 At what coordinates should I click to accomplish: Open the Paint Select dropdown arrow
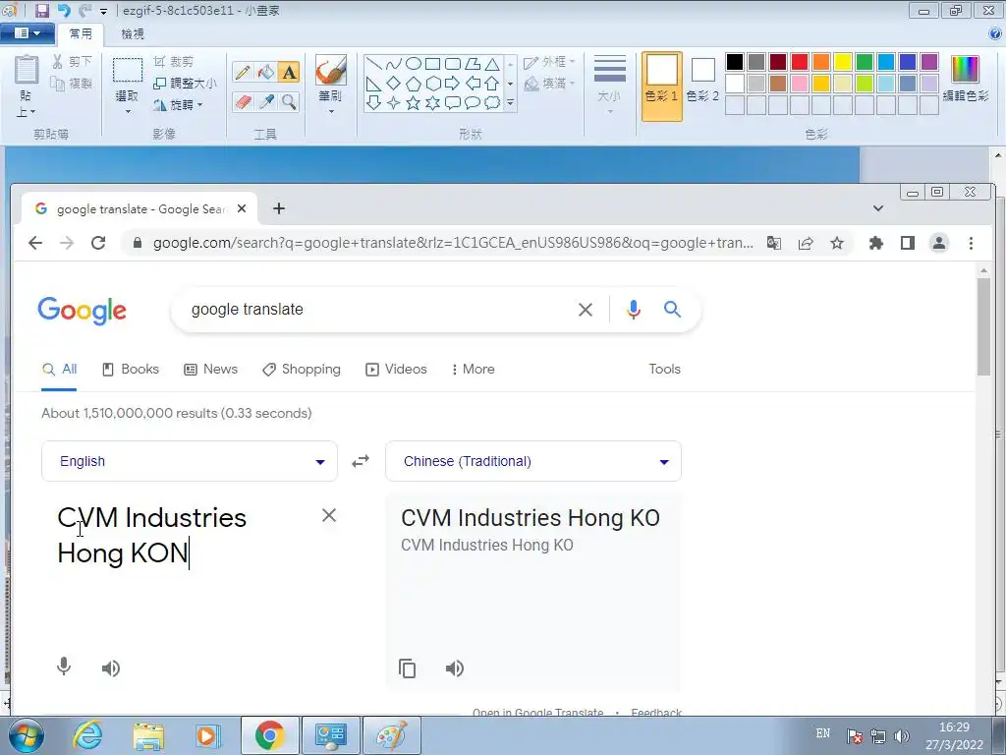pos(128,112)
